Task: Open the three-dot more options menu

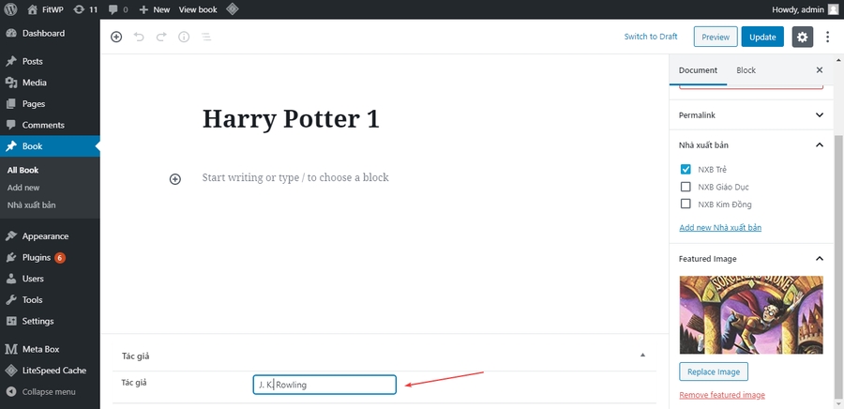Action: pyautogui.click(x=827, y=37)
